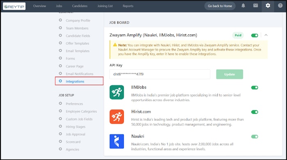This screenshot has width=287, height=160.
Task: Open the settings gear icon
Action: click(x=268, y=6)
